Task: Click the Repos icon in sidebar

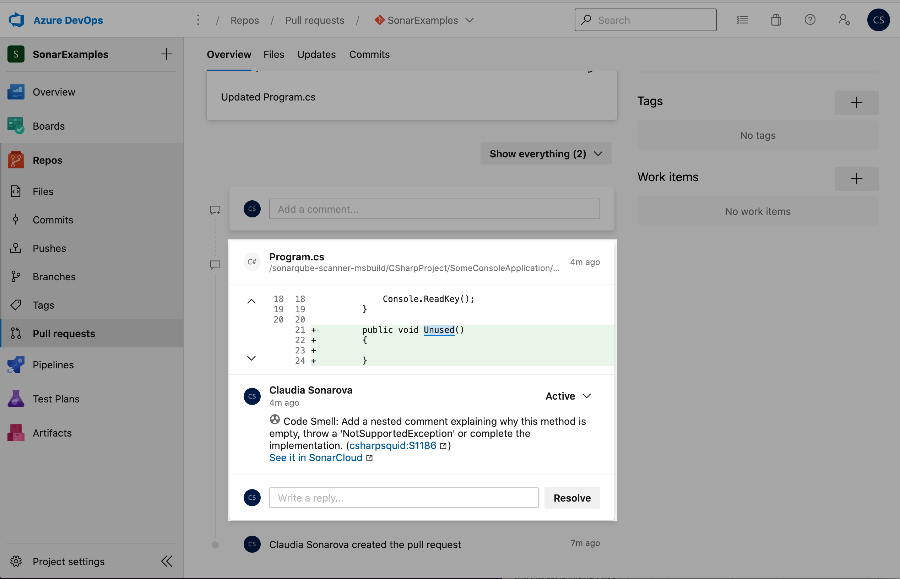Action: (16, 160)
